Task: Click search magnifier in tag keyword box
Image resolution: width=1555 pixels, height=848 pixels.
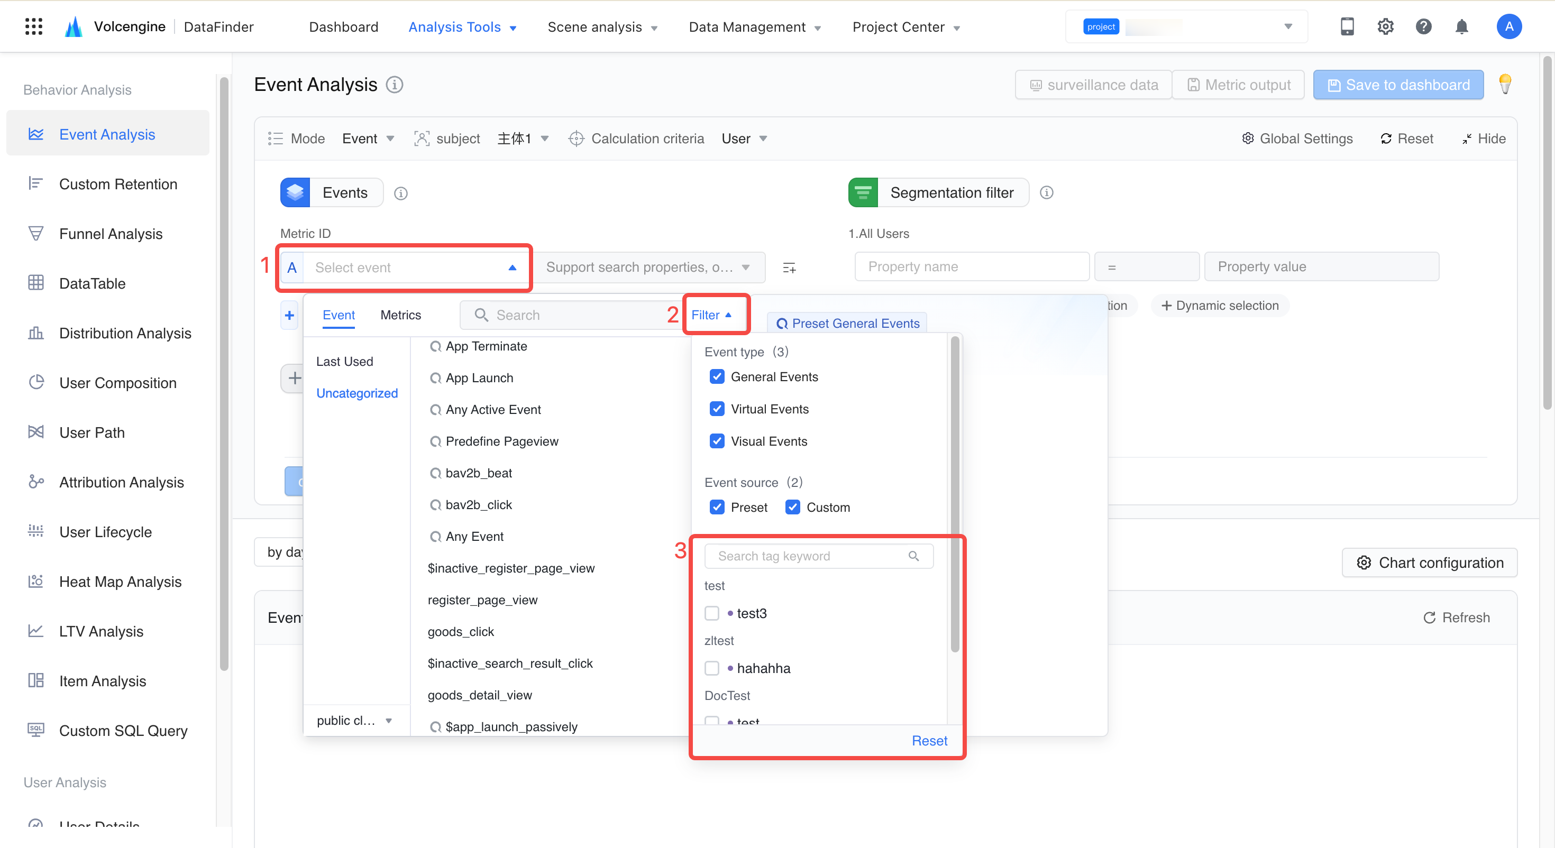Action: pos(914,556)
